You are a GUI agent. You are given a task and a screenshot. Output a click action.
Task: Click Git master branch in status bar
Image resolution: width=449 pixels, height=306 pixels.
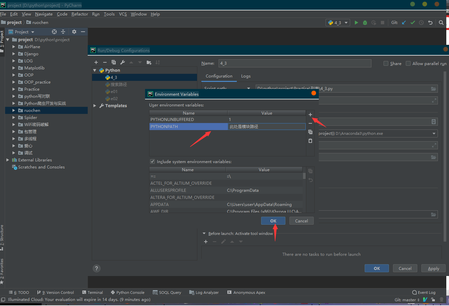(407, 300)
